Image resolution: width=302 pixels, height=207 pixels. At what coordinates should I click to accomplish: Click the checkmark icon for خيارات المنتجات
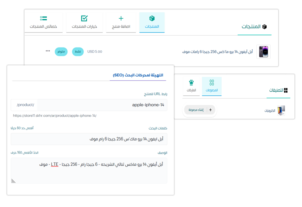pos(84,18)
